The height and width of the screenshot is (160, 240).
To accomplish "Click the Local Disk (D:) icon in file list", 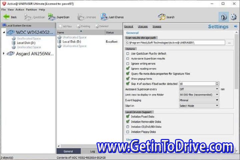I will 59,41.
